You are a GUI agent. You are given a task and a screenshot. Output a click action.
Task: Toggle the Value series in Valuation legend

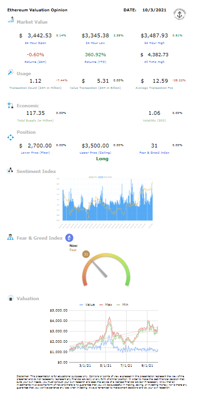pyautogui.click(x=87, y=304)
